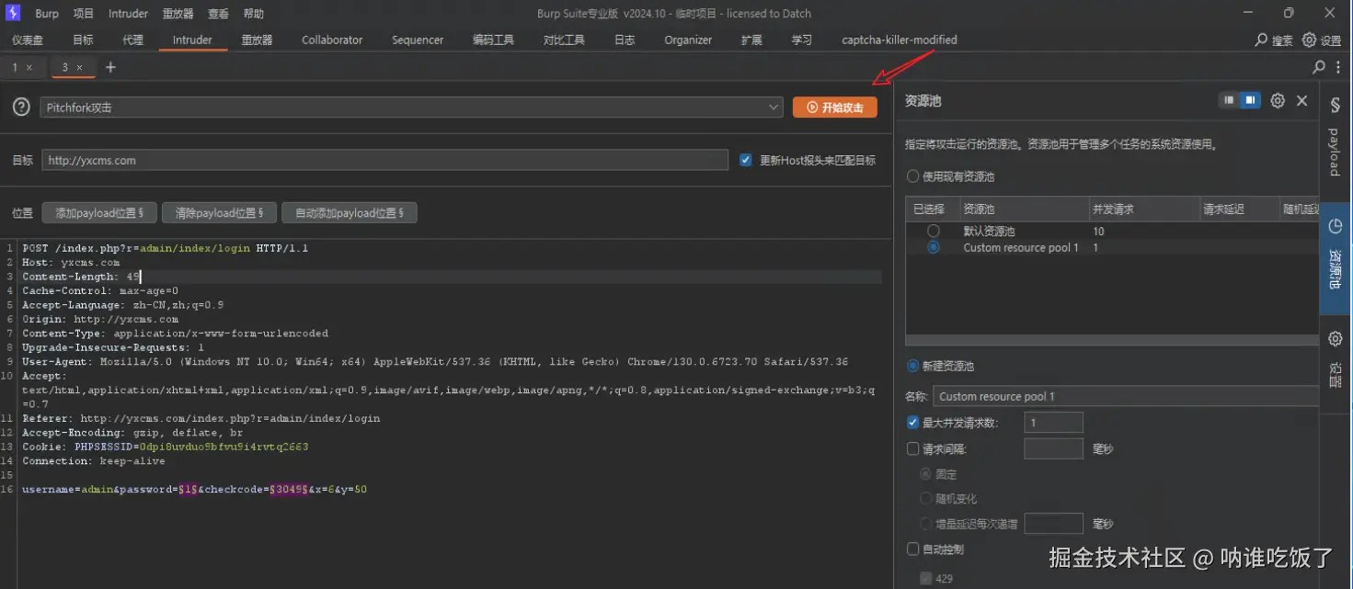Click the Burp Suite logo icon
Image resolution: width=1353 pixels, height=589 pixels.
point(13,13)
